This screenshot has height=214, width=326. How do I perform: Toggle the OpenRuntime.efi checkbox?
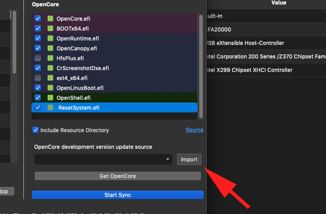(38, 38)
